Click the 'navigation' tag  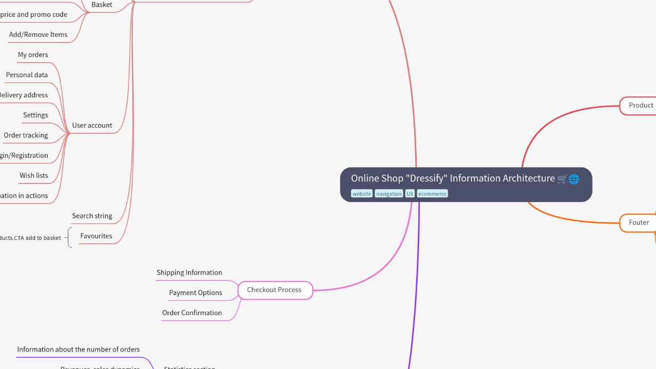[388, 194]
